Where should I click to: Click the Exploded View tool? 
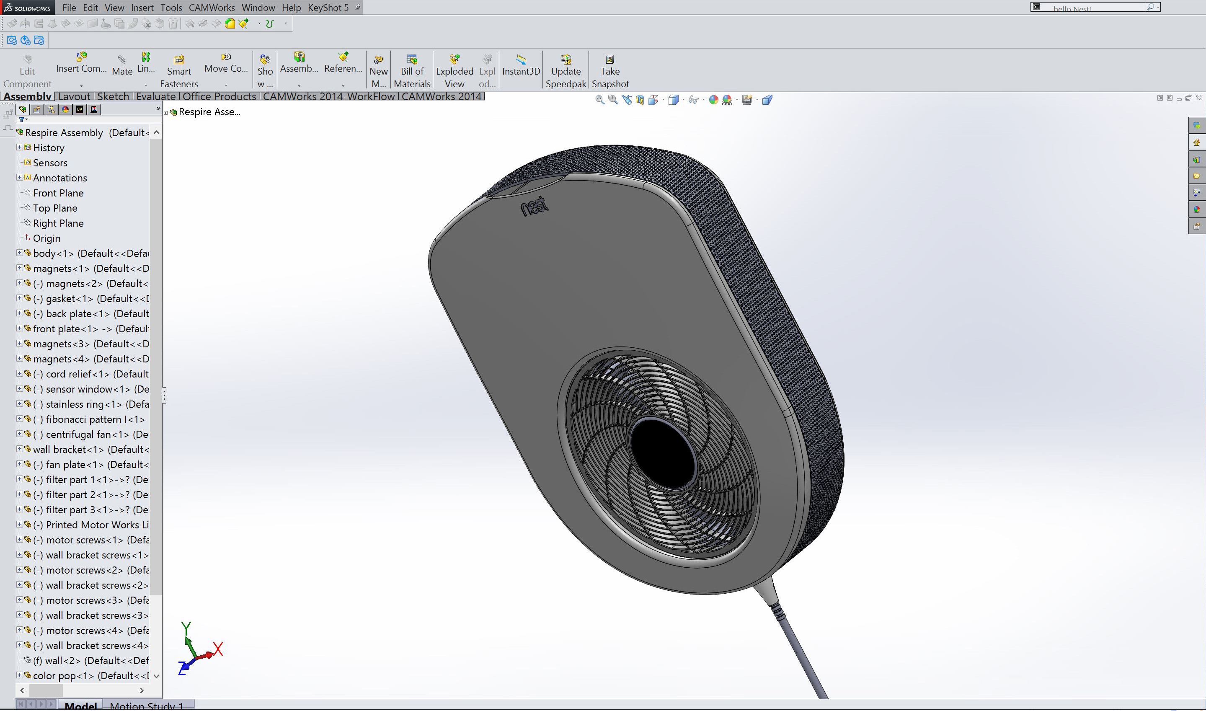point(454,69)
